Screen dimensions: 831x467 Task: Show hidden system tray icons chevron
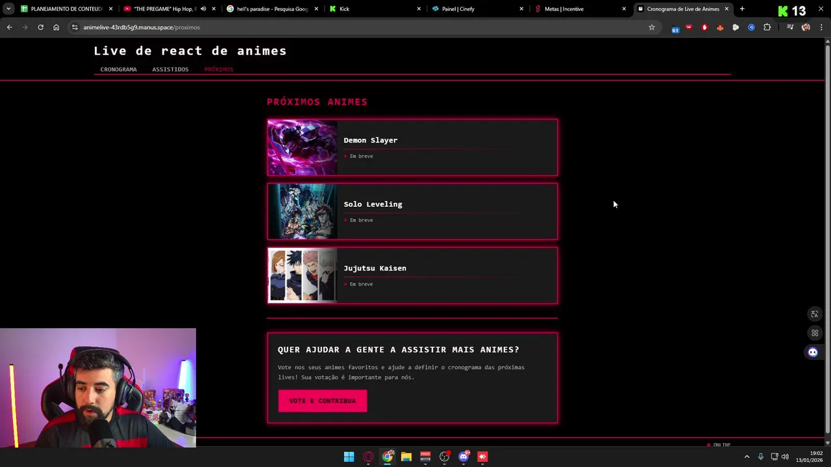(747, 457)
